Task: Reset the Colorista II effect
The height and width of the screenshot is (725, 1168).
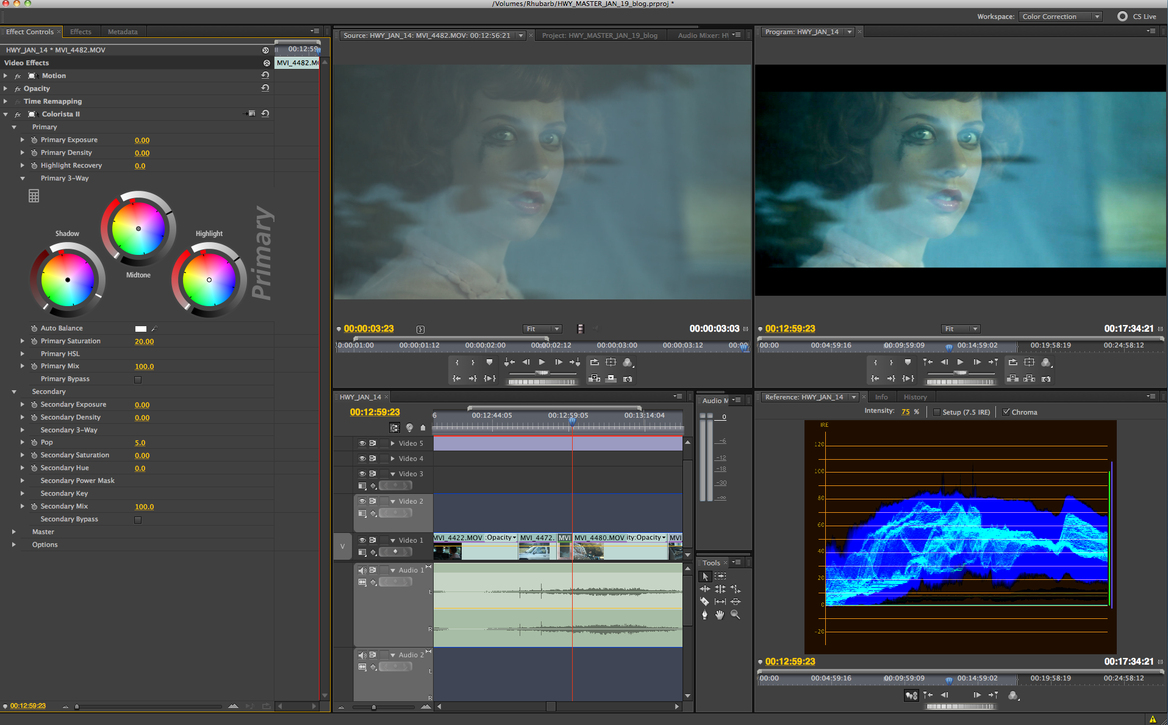Action: pos(265,113)
